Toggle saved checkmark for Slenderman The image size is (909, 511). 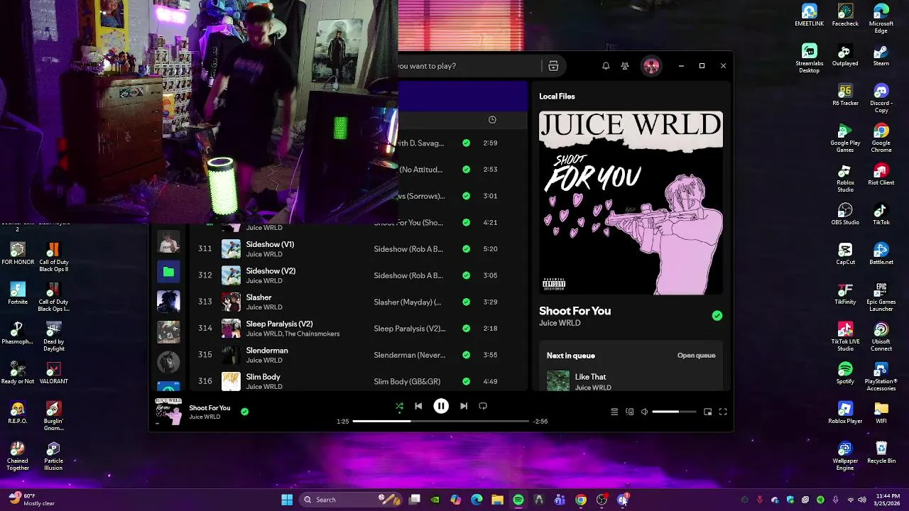pos(466,355)
